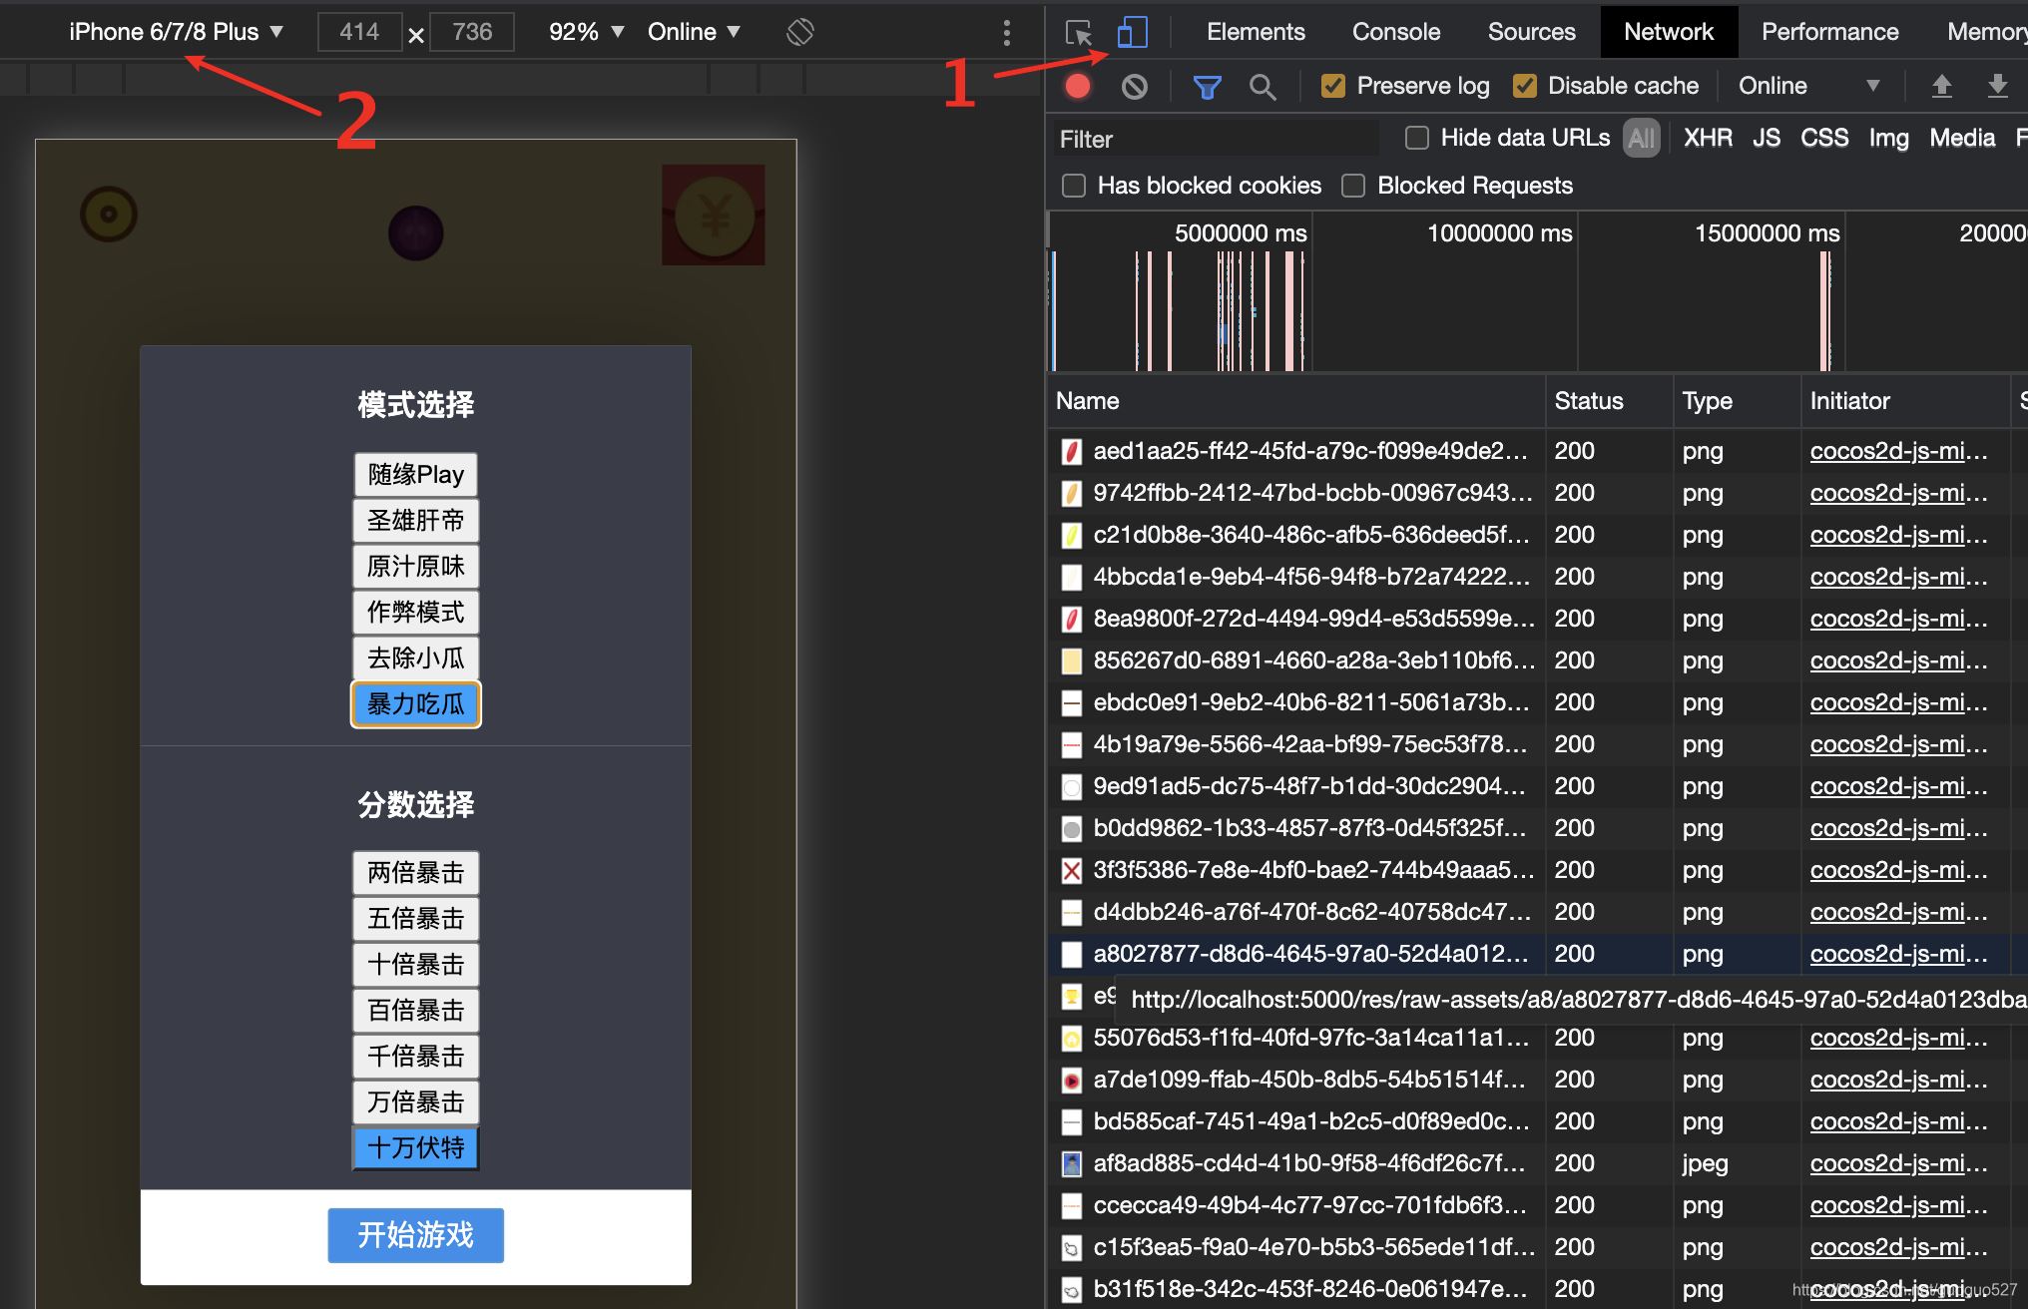Image resolution: width=2028 pixels, height=1309 pixels.
Task: Check Has blocked cookies option
Action: (x=1074, y=186)
